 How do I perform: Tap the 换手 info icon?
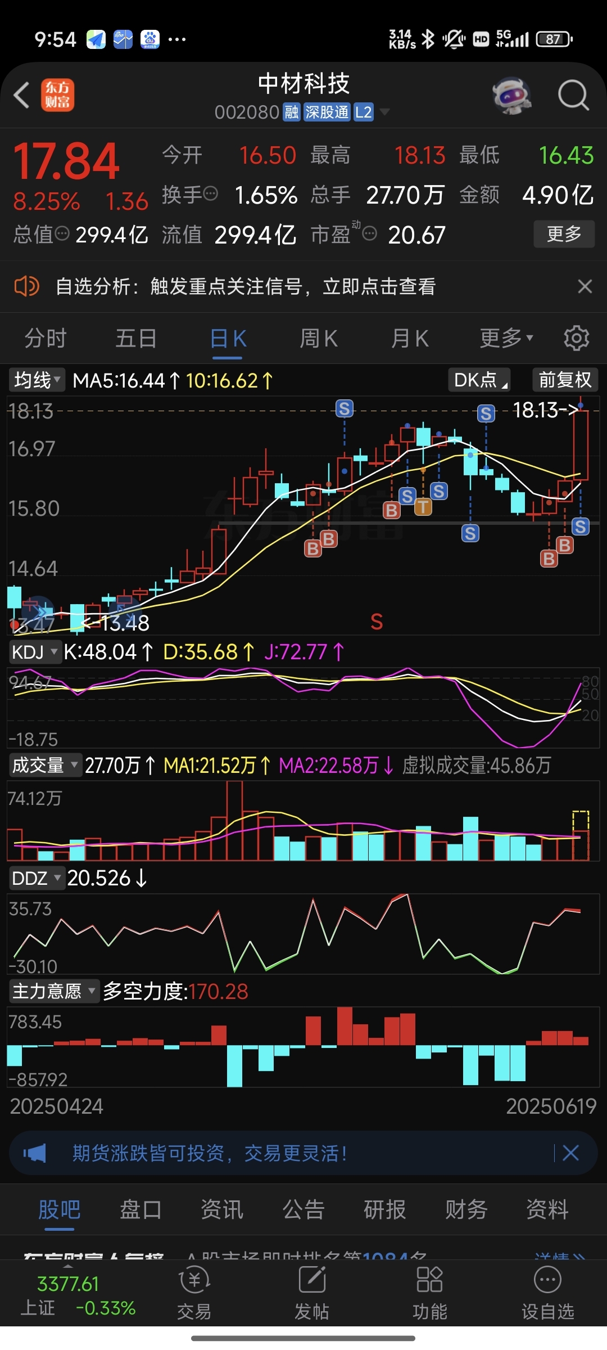[x=211, y=195]
